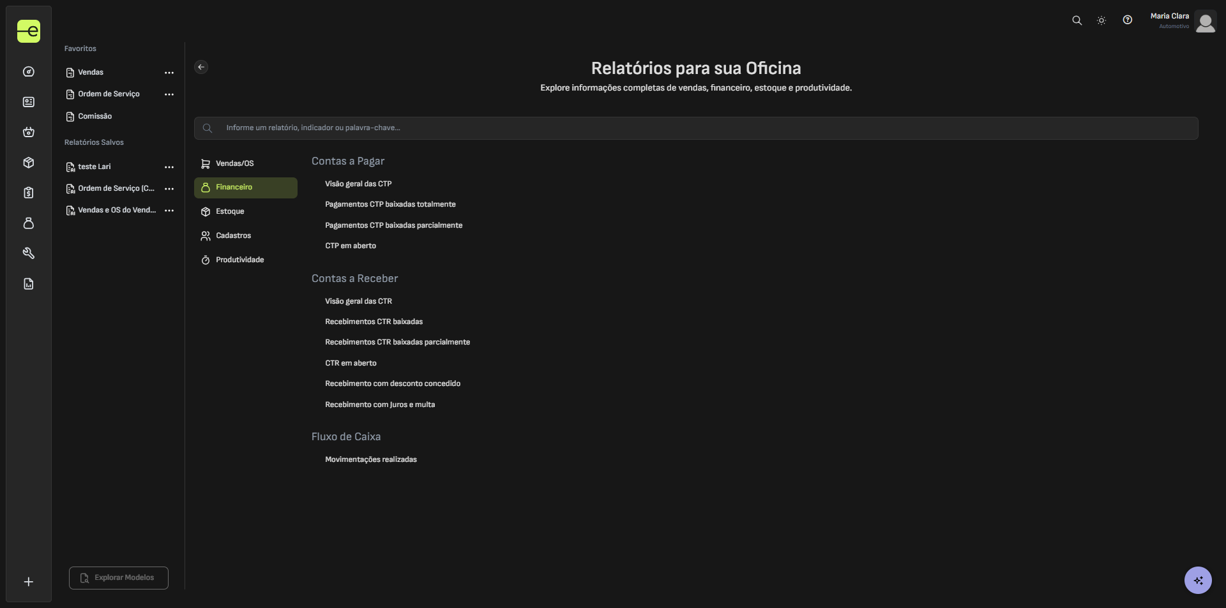Open the wrench tools sidebar icon
This screenshot has height=608, width=1226.
pos(29,253)
